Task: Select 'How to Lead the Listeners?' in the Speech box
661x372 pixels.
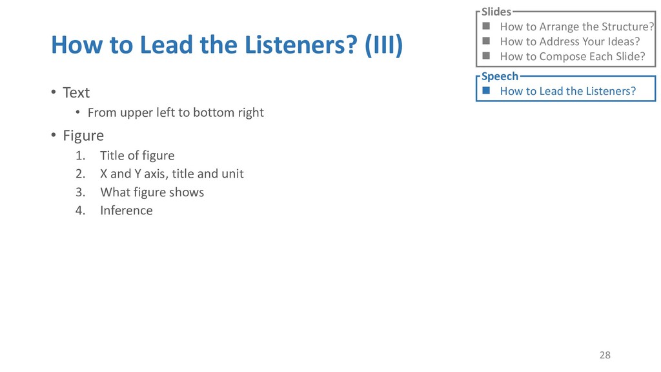Action: pos(567,91)
